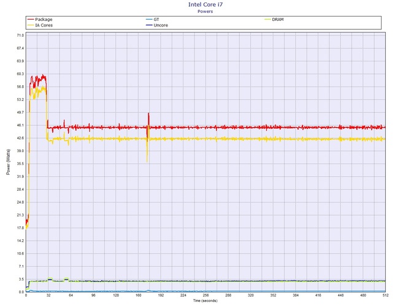The image size is (411, 308).
Task: Click the yellow IA Cores legend swatch
Action: [x=31, y=25]
